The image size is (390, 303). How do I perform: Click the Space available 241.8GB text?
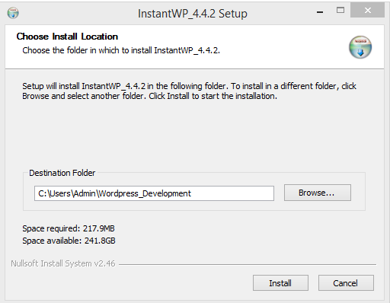coord(69,241)
